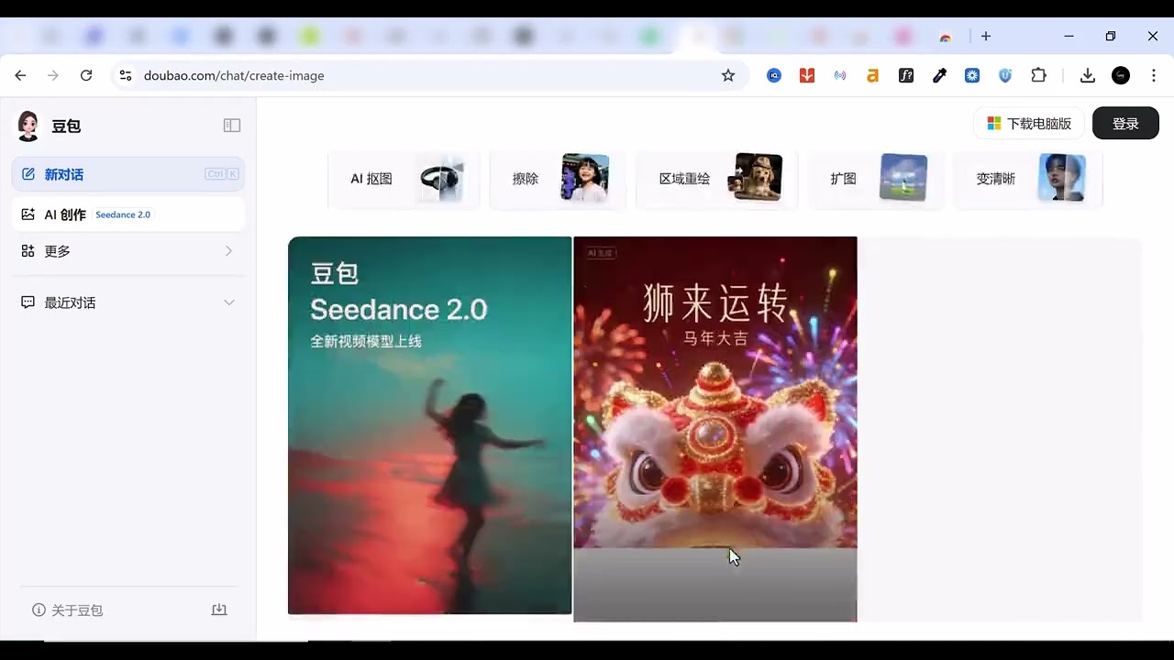Select the 擦除 tool card
Viewport: 1174px width, 660px height.
pyautogui.click(x=558, y=179)
